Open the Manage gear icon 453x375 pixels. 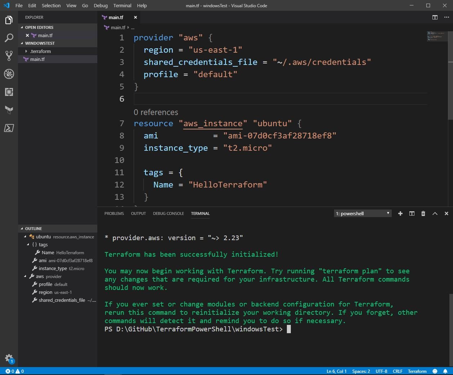pos(9,358)
